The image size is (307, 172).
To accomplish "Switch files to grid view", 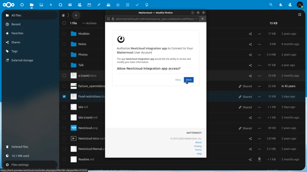I will pyautogui.click(x=300, y=15).
